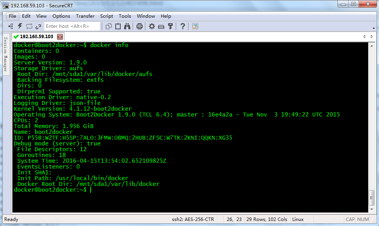Click the Disconnect chain-link toolbar icon
The image size is (379, 226).
point(38,26)
